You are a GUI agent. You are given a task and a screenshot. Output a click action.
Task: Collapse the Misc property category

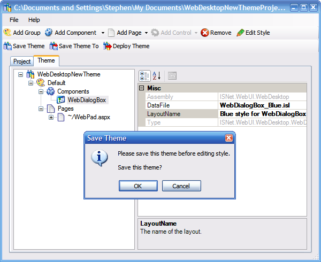pyautogui.click(x=142, y=88)
